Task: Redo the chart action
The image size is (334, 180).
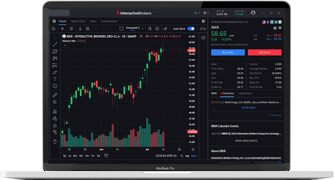Action: tap(104, 29)
